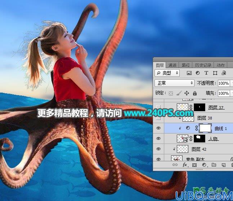Click the clipping arrow on 曲线 1
The height and width of the screenshot is (201, 233).
[180, 128]
